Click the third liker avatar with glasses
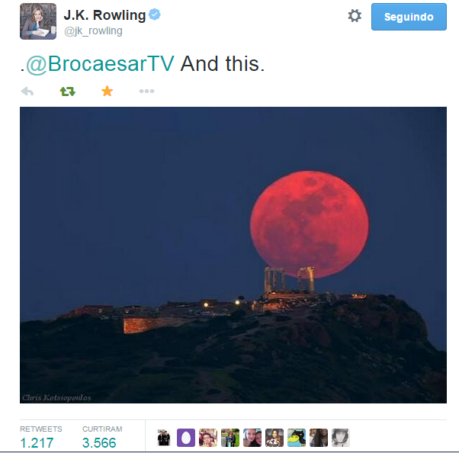This screenshot has width=459, height=453. (x=208, y=438)
